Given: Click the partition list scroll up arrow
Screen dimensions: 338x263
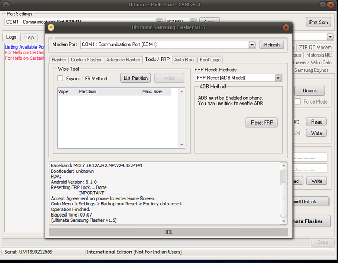Looking at the screenshot, I should 182,91.
